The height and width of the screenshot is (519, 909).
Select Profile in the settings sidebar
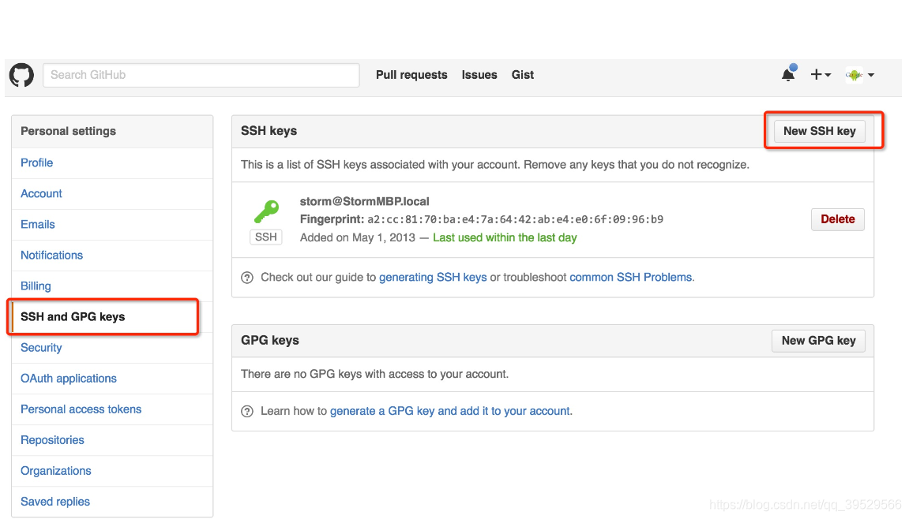(36, 162)
